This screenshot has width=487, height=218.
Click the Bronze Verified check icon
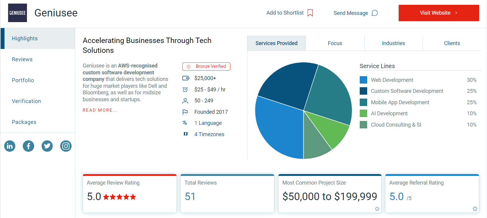coord(189,67)
